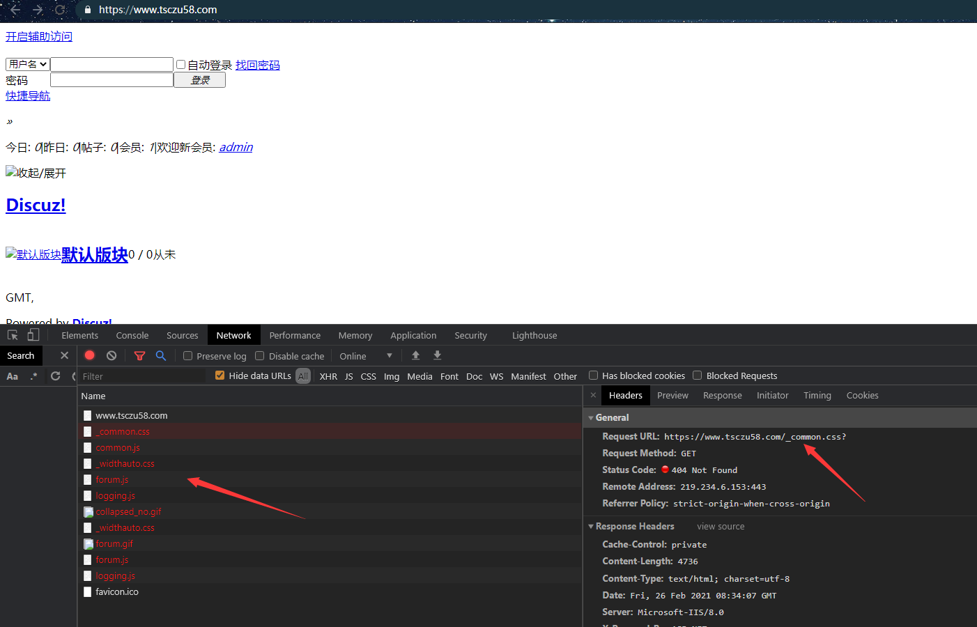Click the import HAR upload arrow
The height and width of the screenshot is (627, 977).
415,355
